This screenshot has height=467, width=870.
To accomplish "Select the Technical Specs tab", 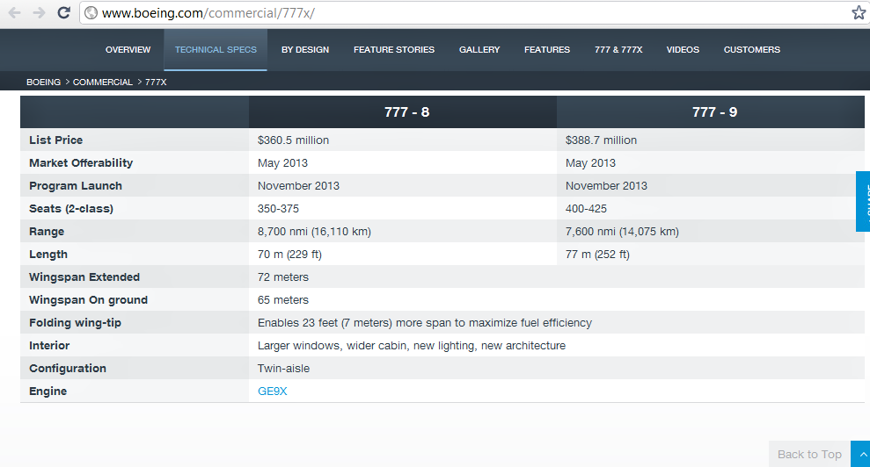I will pyautogui.click(x=216, y=50).
